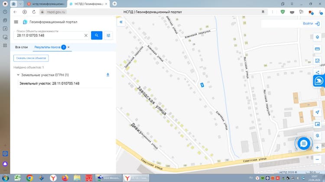Screen dimensions: 325x182
Task: Open the hamburger main menu
Action: [x=16, y=22]
